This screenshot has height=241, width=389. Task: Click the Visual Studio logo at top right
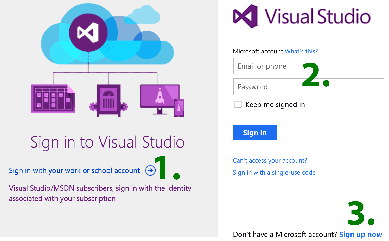302,16
